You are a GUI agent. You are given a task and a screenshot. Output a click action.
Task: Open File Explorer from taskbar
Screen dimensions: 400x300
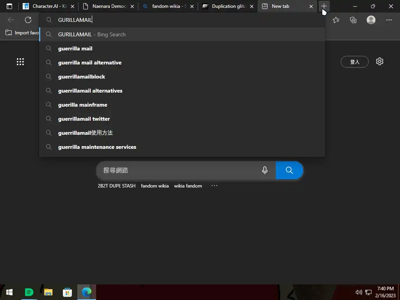(x=48, y=292)
